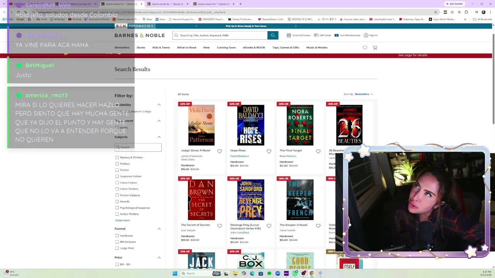Collapse the Format filter section

click(x=159, y=229)
